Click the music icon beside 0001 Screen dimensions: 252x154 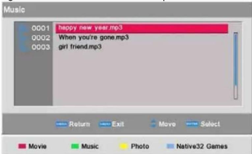click(23, 29)
